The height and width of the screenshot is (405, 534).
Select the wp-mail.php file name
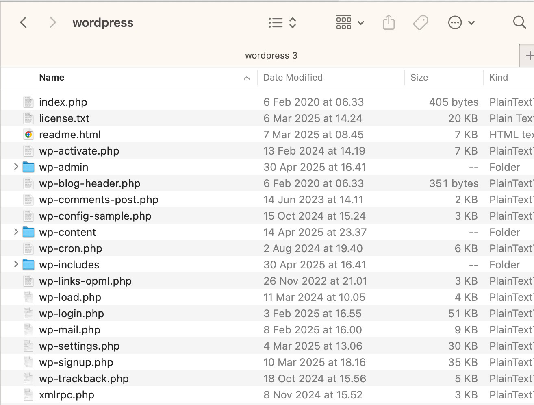[x=69, y=330]
